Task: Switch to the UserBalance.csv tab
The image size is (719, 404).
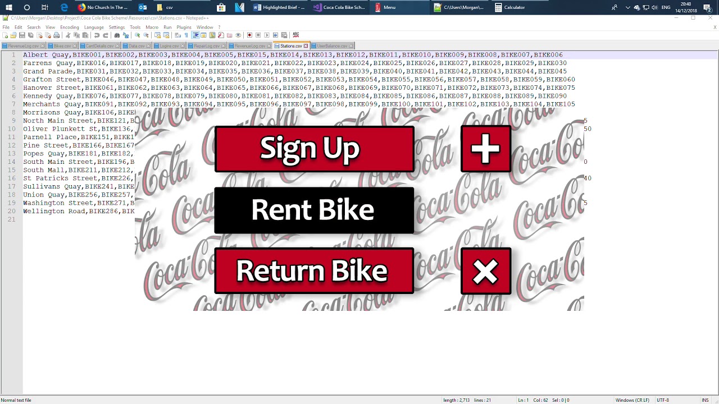Action: click(332, 46)
